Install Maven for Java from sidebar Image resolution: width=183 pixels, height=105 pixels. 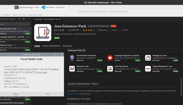click(x=27, y=50)
